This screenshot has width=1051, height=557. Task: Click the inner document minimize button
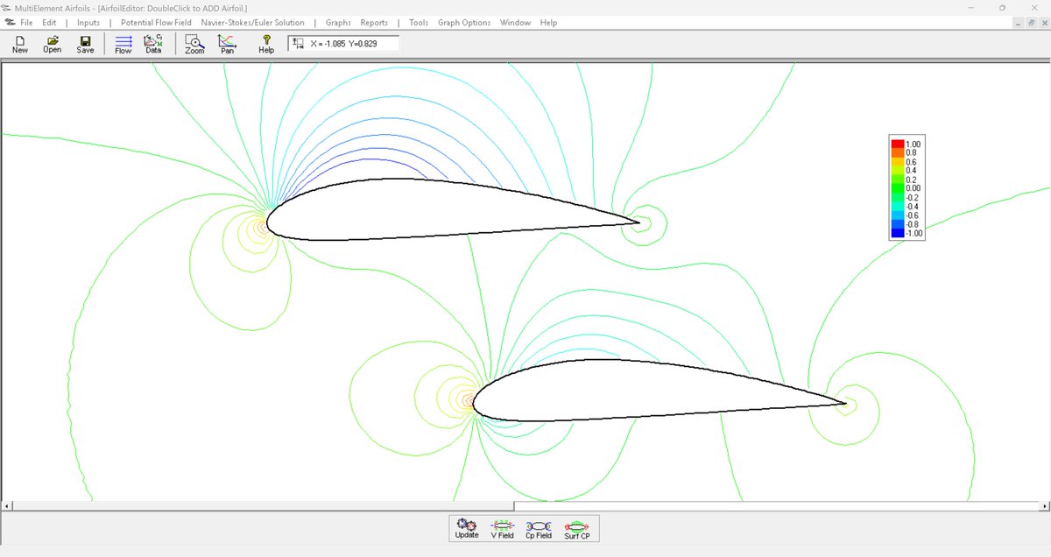tap(1019, 22)
